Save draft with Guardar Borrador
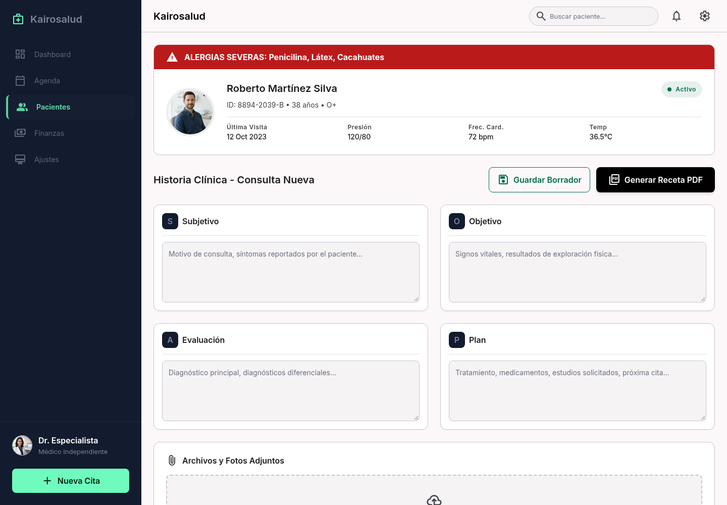 (x=539, y=180)
